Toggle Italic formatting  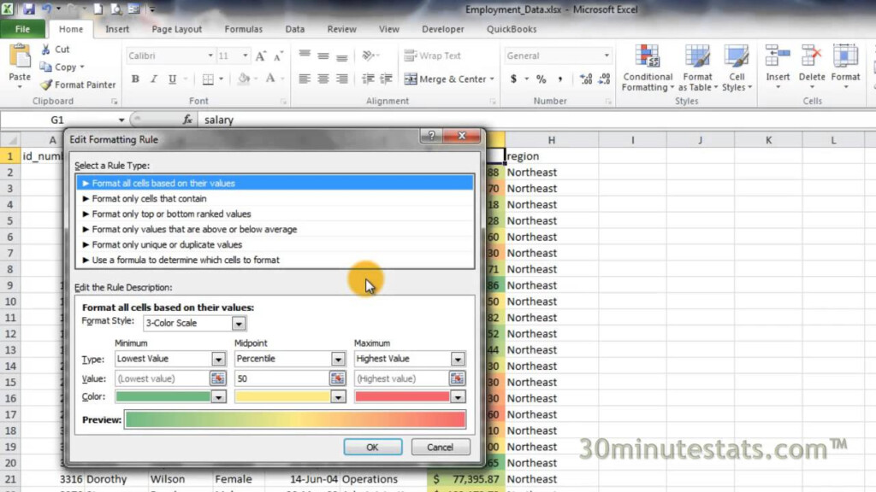click(154, 79)
